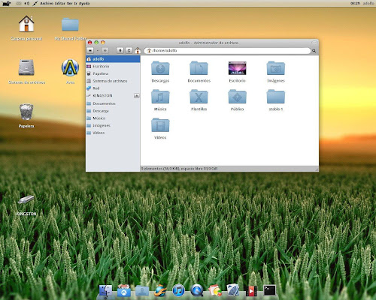Open the Música folder icon

click(160, 97)
